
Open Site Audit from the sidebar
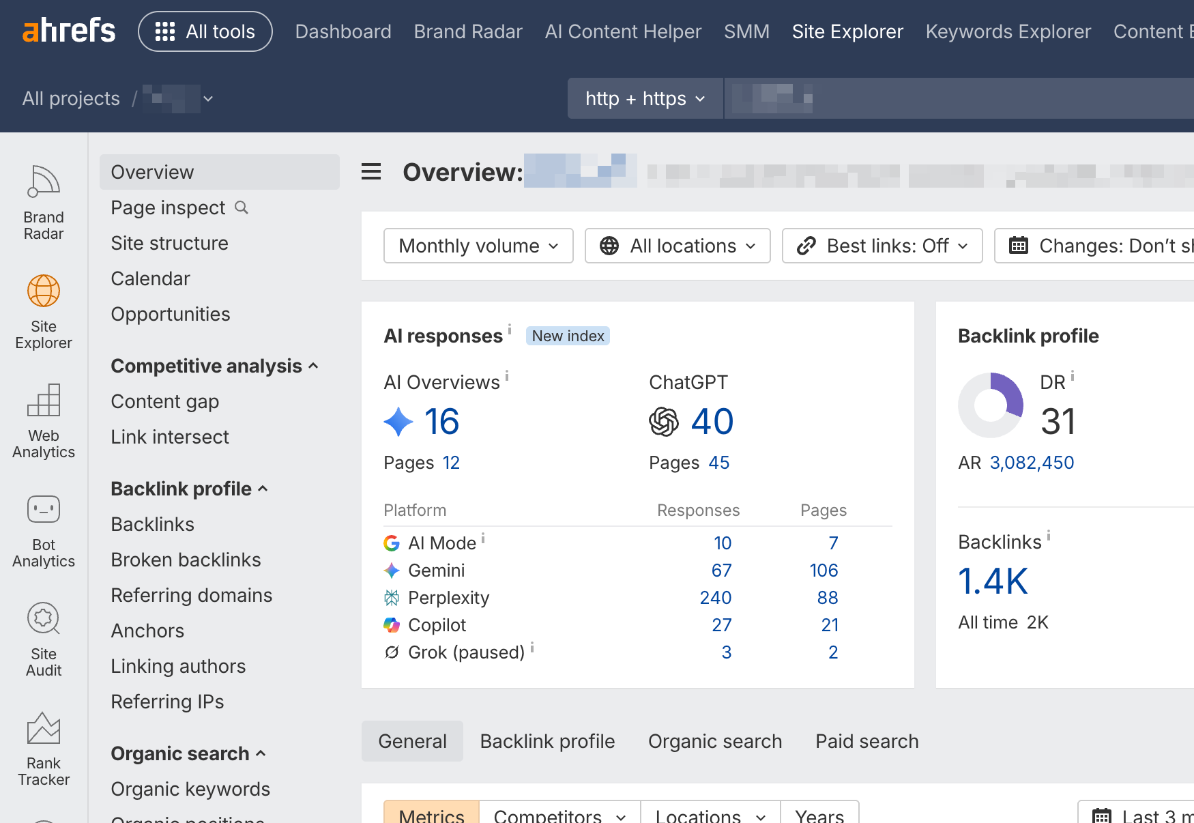pyautogui.click(x=44, y=639)
